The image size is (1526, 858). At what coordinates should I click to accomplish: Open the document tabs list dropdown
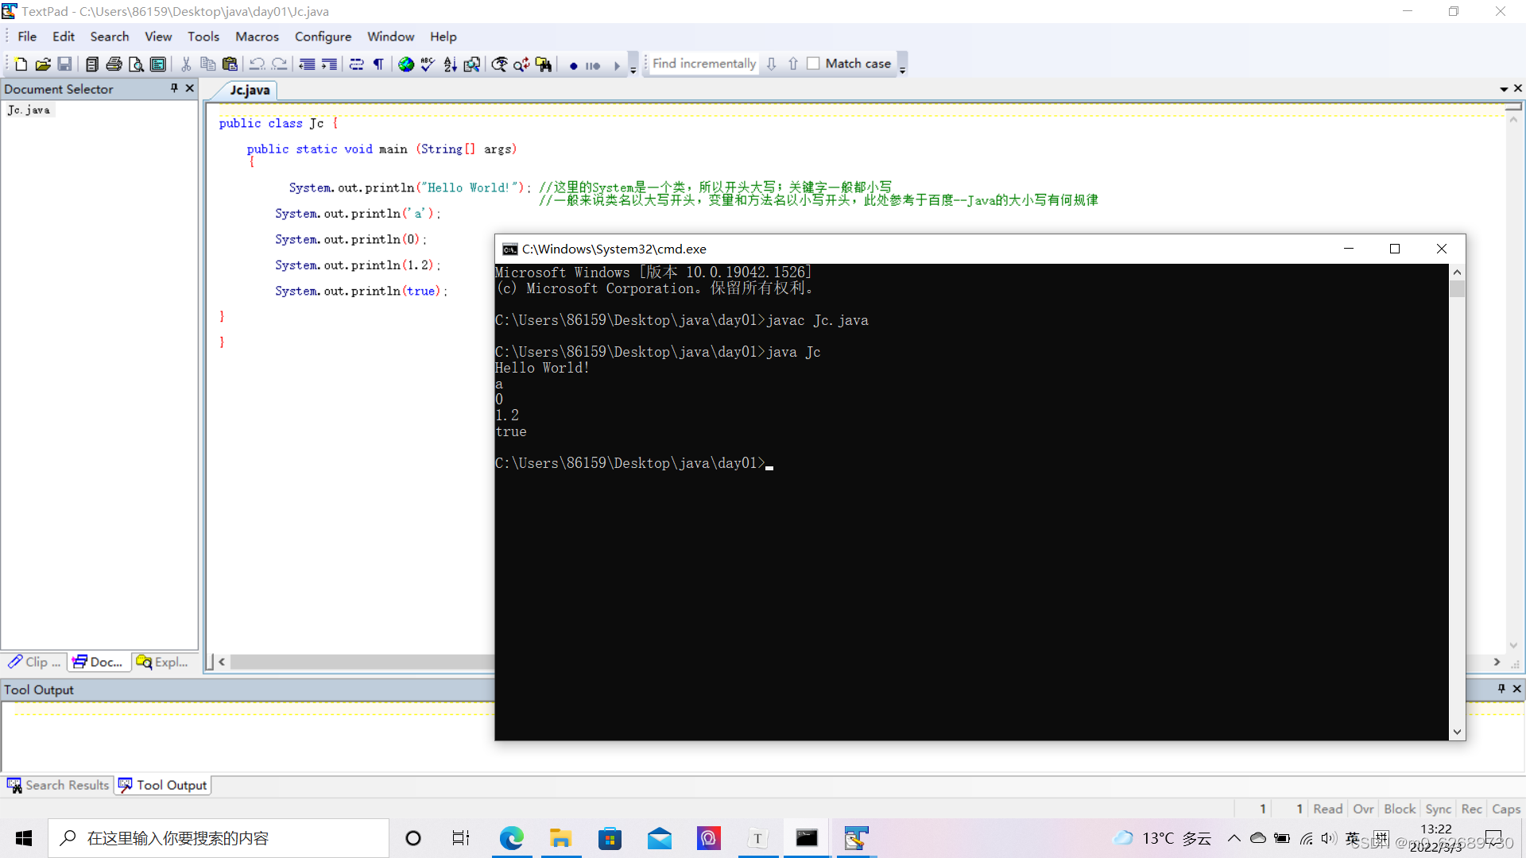coord(1504,89)
